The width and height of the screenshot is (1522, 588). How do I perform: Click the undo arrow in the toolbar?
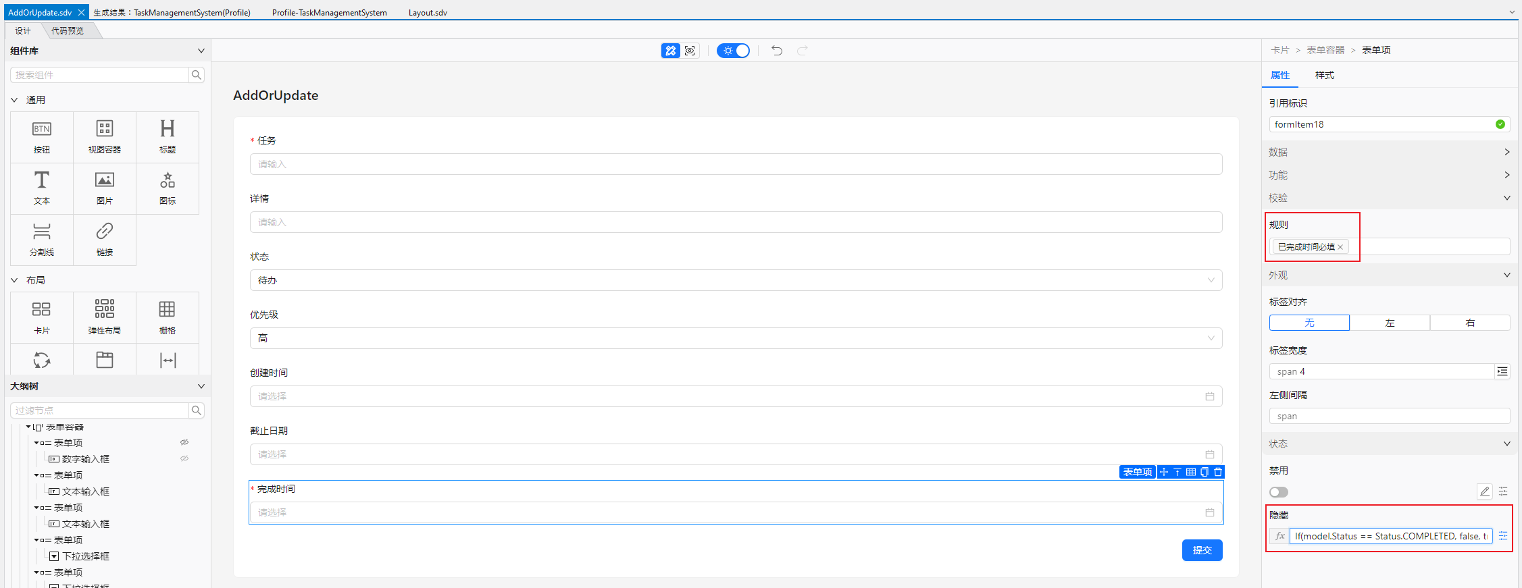coord(777,51)
